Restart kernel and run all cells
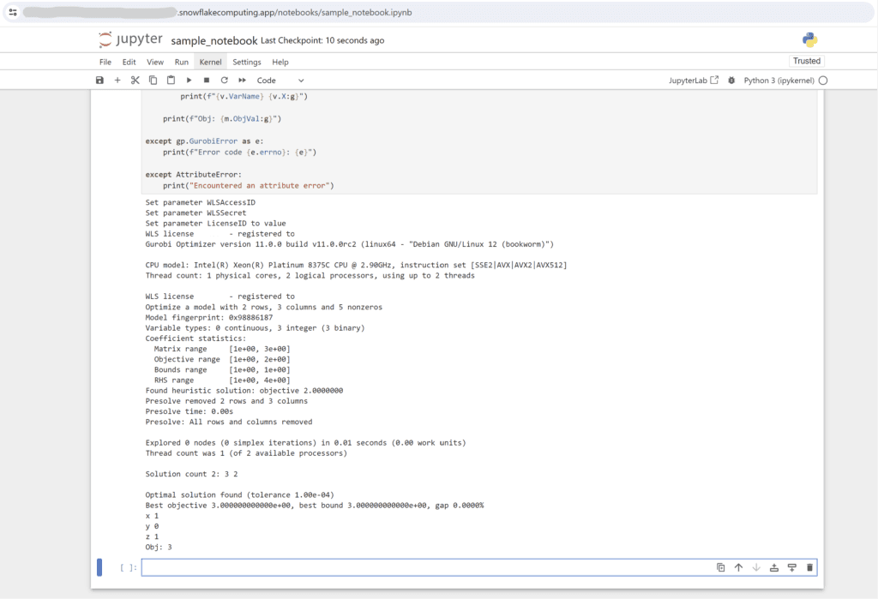The image size is (878, 599). coord(243,80)
